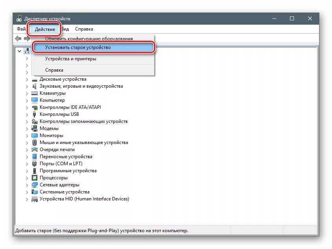Image resolution: width=332 pixels, height=249 pixels.
Task: Expand the Порты (COM и LPT) chevron
Action: click(x=27, y=164)
